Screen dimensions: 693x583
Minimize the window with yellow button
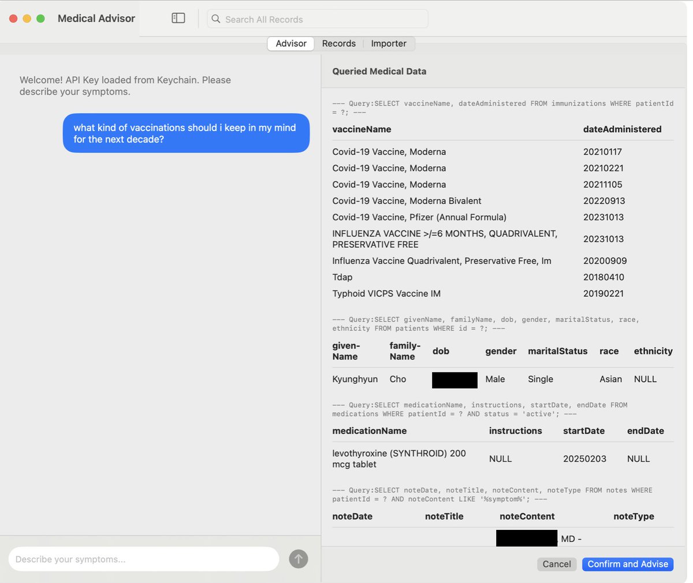[27, 18]
